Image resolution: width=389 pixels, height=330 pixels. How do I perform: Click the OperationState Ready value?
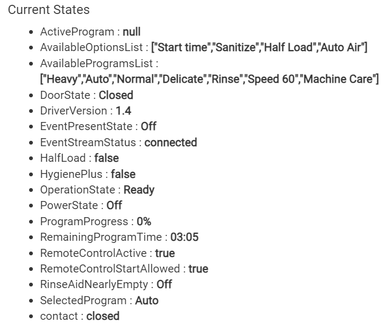[x=139, y=190]
